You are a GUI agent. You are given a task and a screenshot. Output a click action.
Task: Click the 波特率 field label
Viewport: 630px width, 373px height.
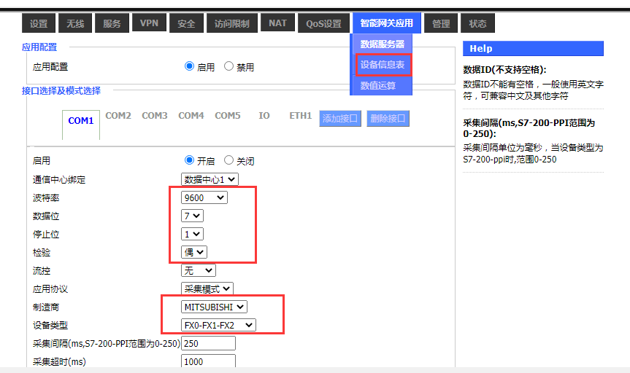(x=46, y=197)
